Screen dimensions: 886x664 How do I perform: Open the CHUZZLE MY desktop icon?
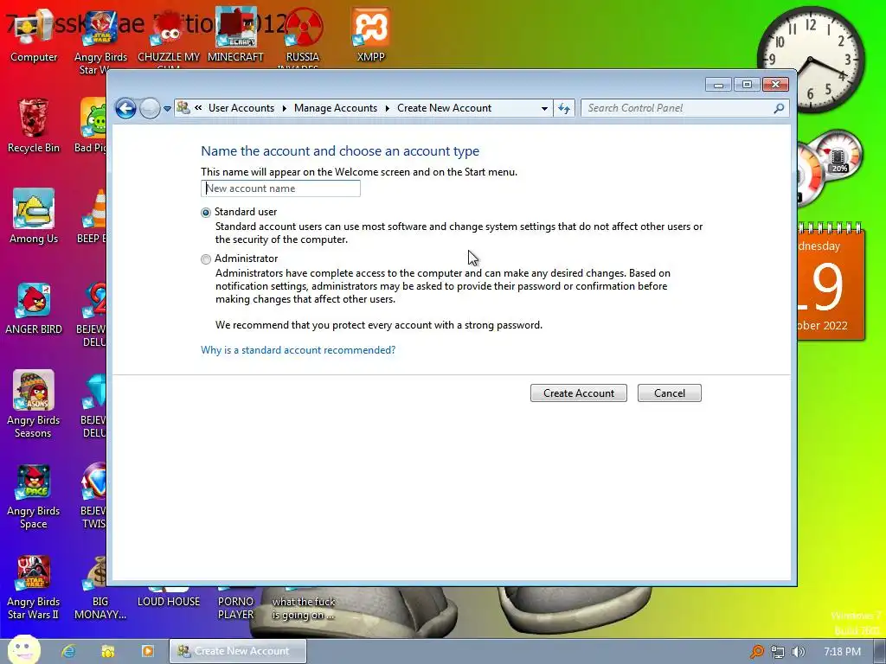[x=169, y=38]
